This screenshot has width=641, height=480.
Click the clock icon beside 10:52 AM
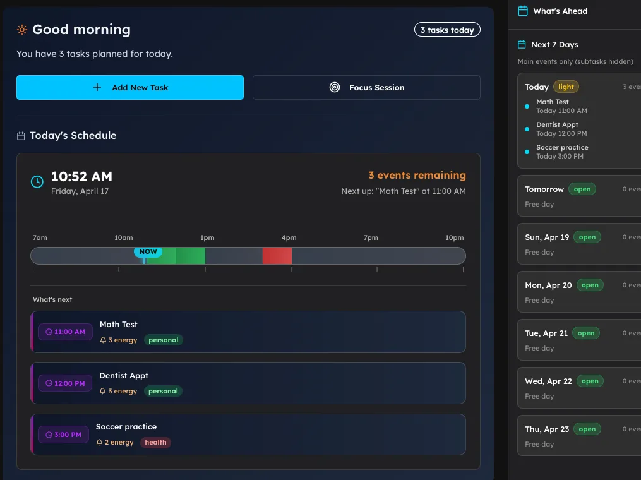37,181
